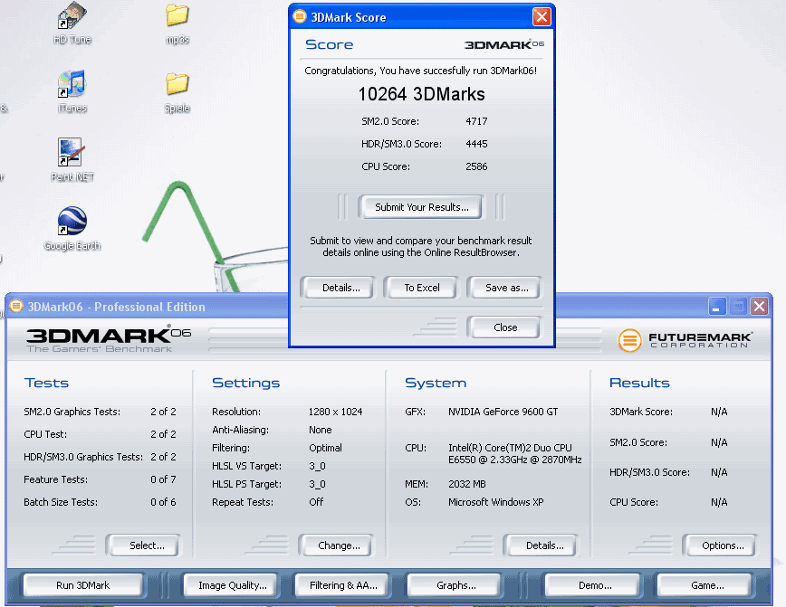Minimize the 3DMark06 Professional Edition window
This screenshot has height=607, width=786.
(x=717, y=306)
